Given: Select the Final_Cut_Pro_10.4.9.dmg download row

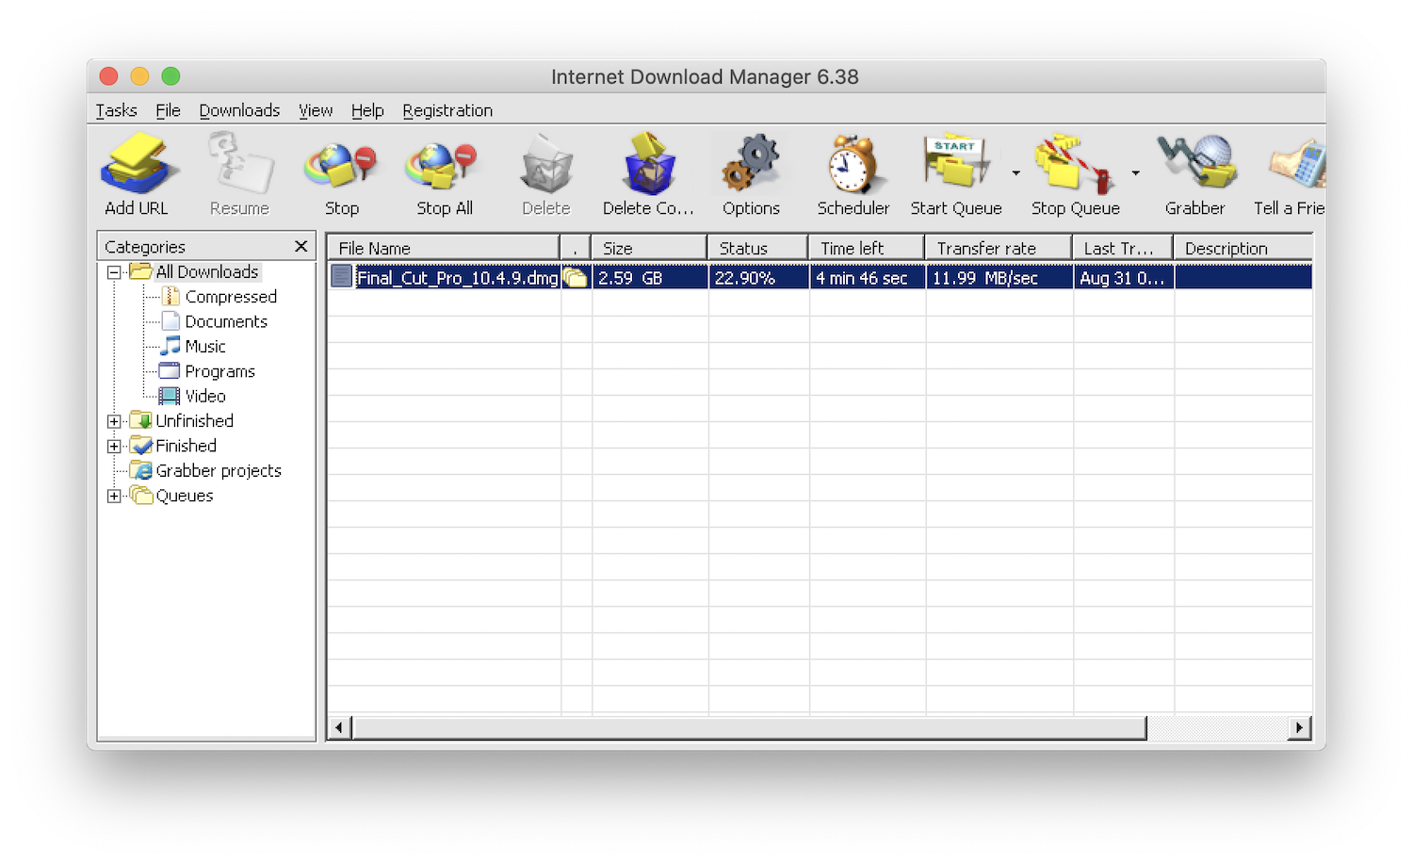Looking at the screenshot, I should (659, 277).
